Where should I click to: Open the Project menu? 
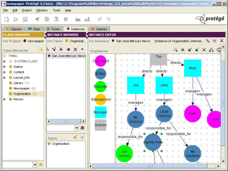27,10
